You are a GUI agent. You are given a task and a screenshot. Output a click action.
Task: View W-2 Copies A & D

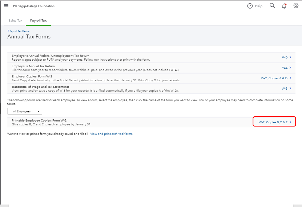[x=274, y=78]
